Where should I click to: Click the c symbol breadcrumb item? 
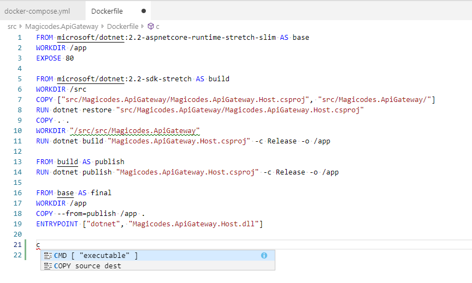(158, 26)
